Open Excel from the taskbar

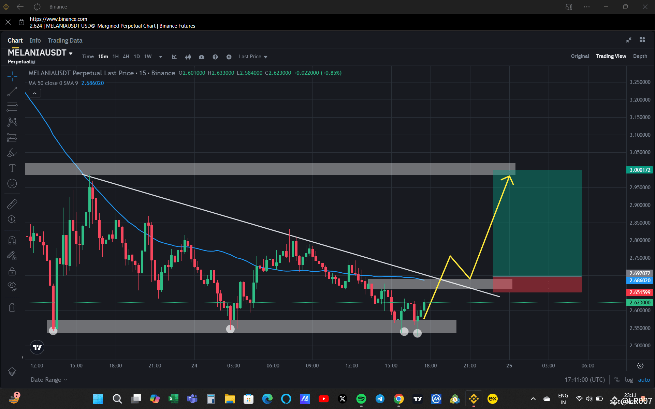(173, 399)
